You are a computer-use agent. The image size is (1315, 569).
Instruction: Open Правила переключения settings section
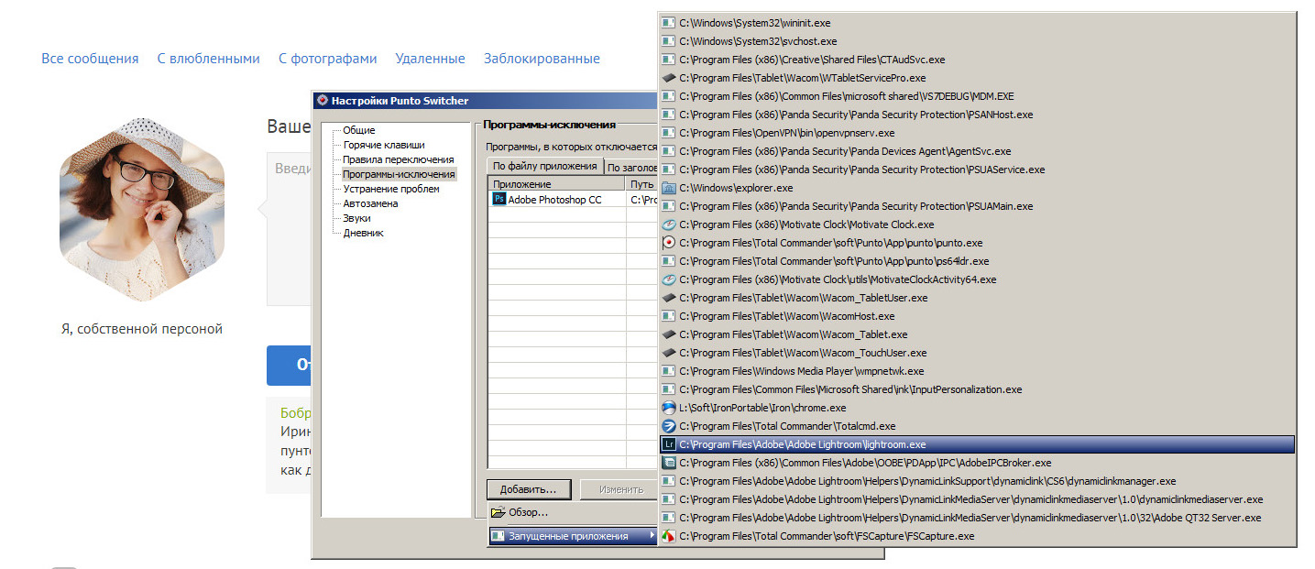tap(399, 159)
